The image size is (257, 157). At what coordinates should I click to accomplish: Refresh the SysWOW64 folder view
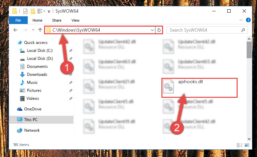coord(159,30)
